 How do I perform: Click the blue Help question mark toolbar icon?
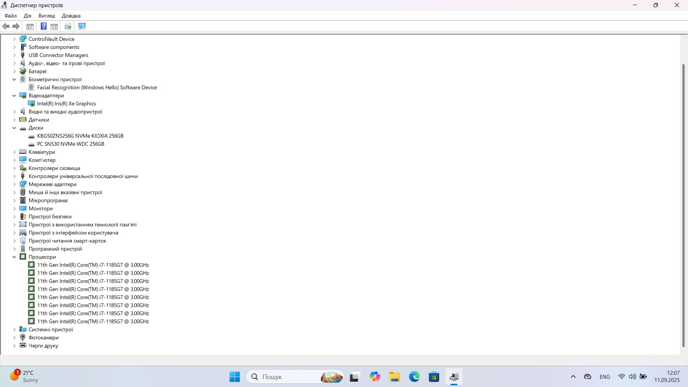click(x=44, y=26)
